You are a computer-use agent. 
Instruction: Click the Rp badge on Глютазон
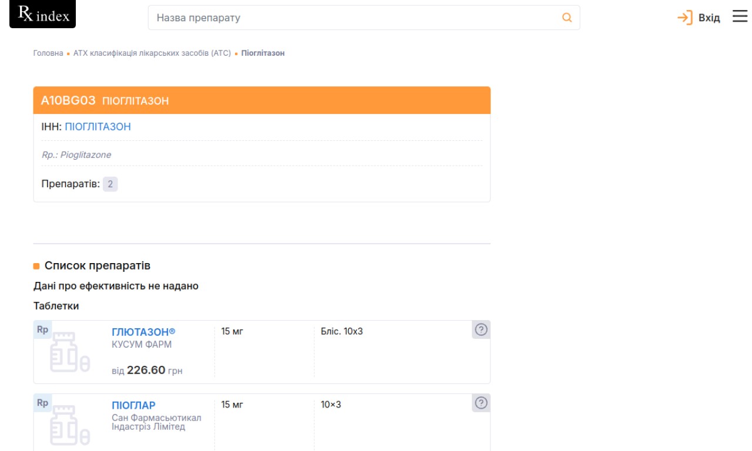click(42, 329)
